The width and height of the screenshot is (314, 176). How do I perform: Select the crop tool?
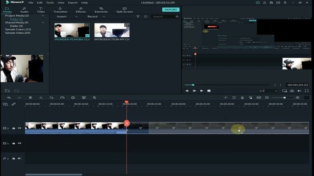click(52, 98)
